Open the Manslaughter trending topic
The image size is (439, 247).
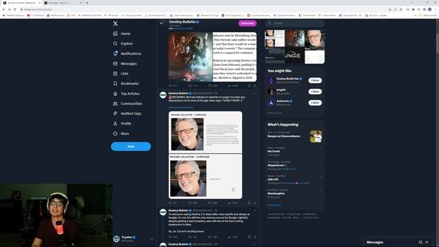coord(294,193)
